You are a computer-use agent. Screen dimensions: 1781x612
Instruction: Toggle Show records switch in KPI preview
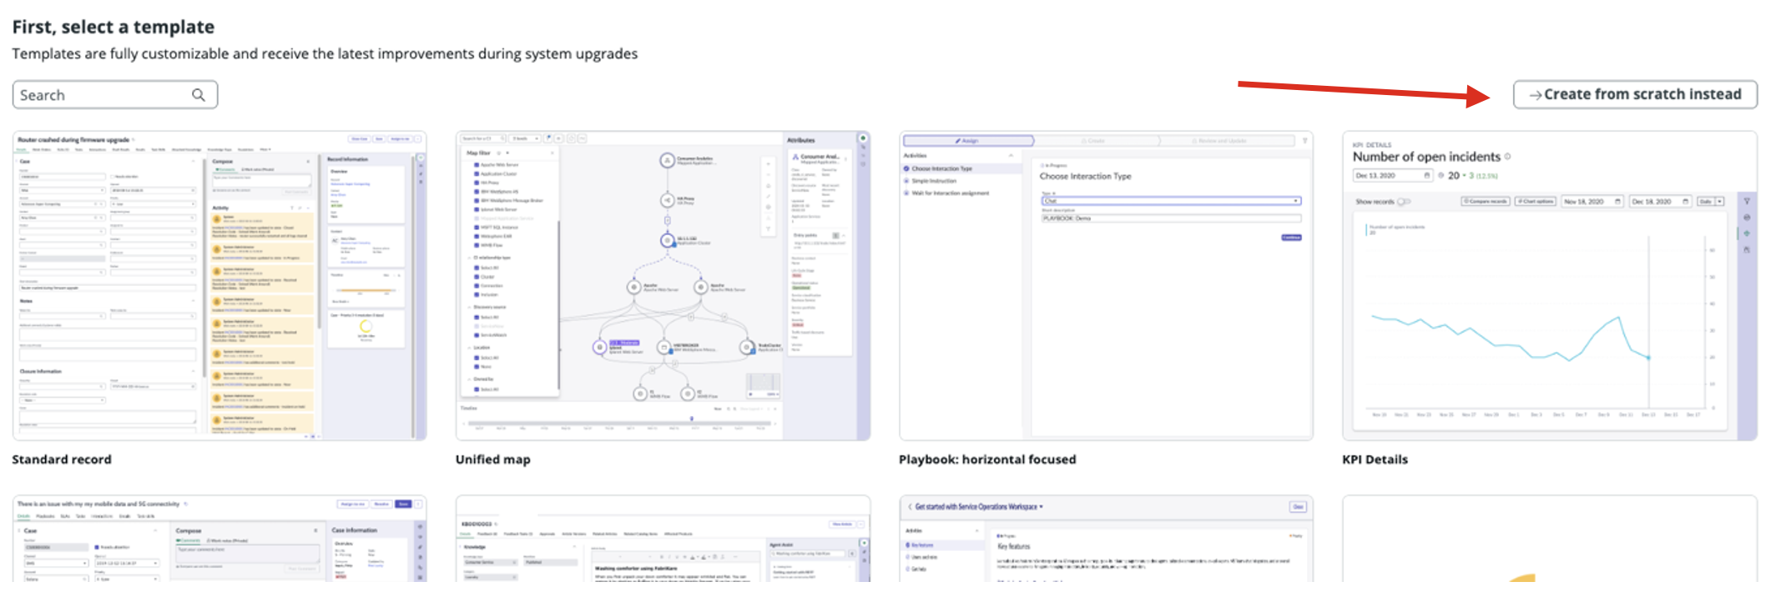pyautogui.click(x=1404, y=201)
